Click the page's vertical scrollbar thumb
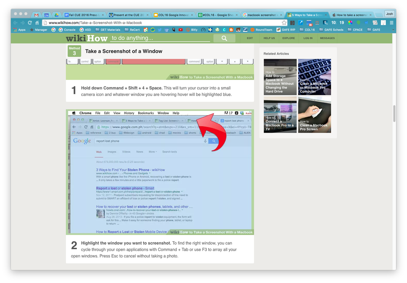This screenshot has height=283, width=407. click(394, 114)
